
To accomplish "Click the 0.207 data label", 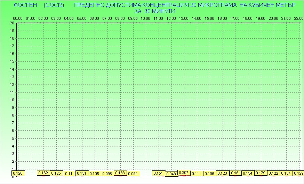I will point(184,173).
